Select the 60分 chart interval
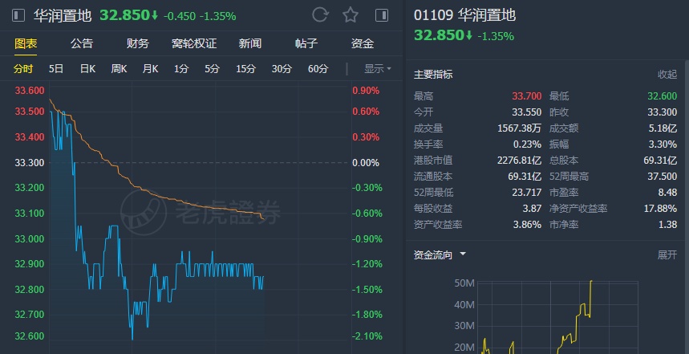 tap(318, 68)
